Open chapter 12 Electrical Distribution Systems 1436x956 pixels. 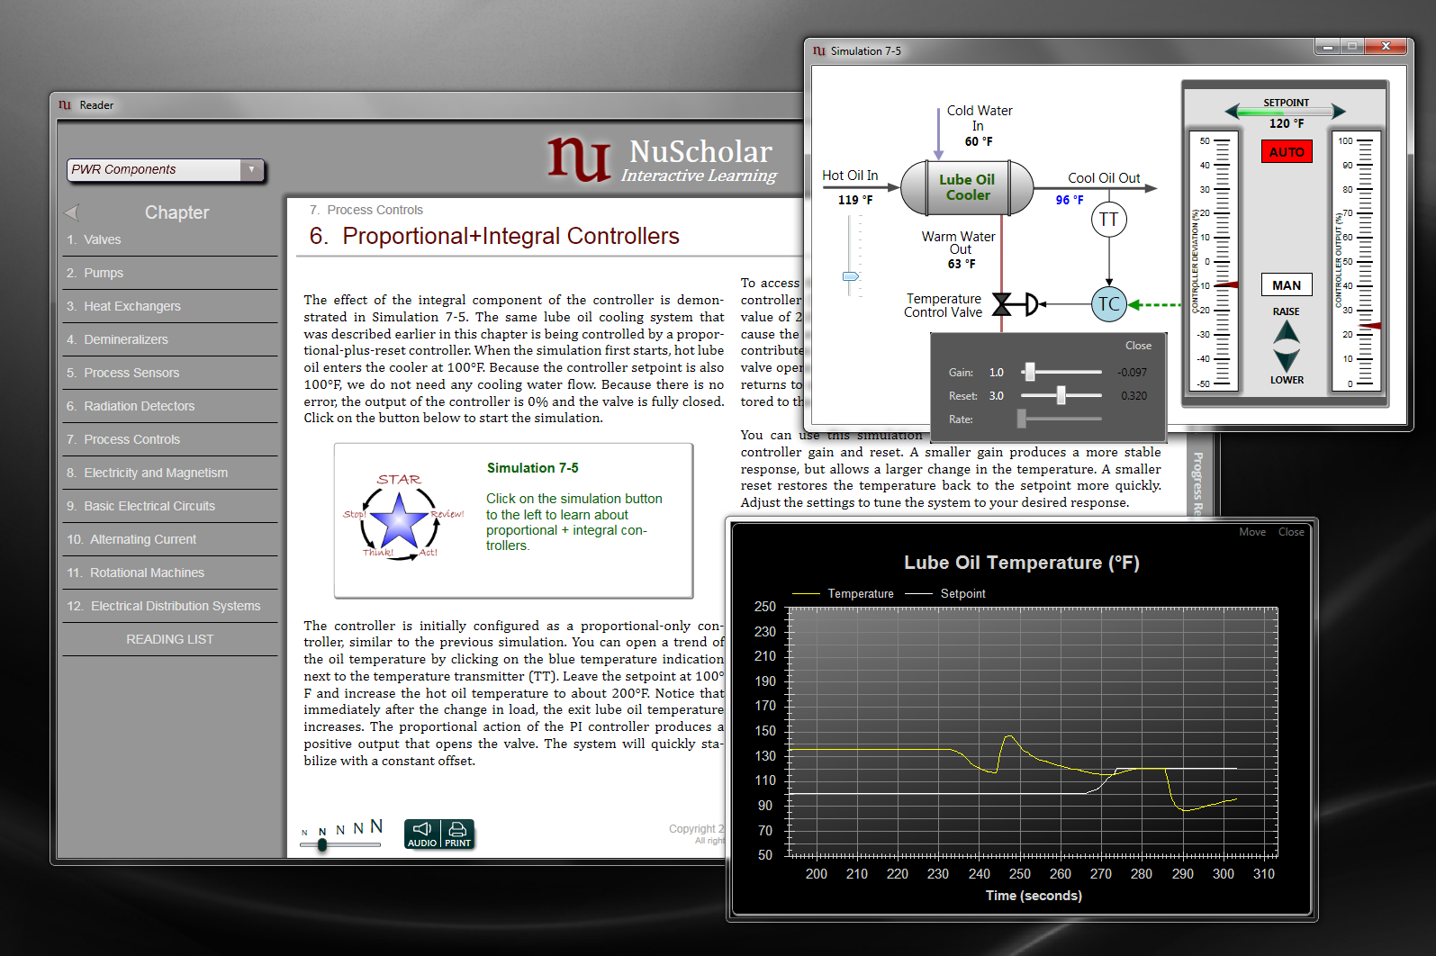pos(170,606)
